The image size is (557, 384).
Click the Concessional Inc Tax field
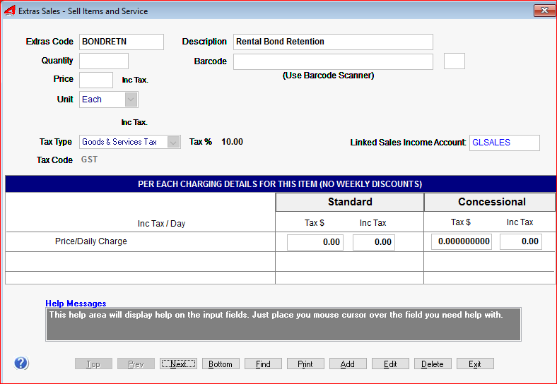point(521,241)
